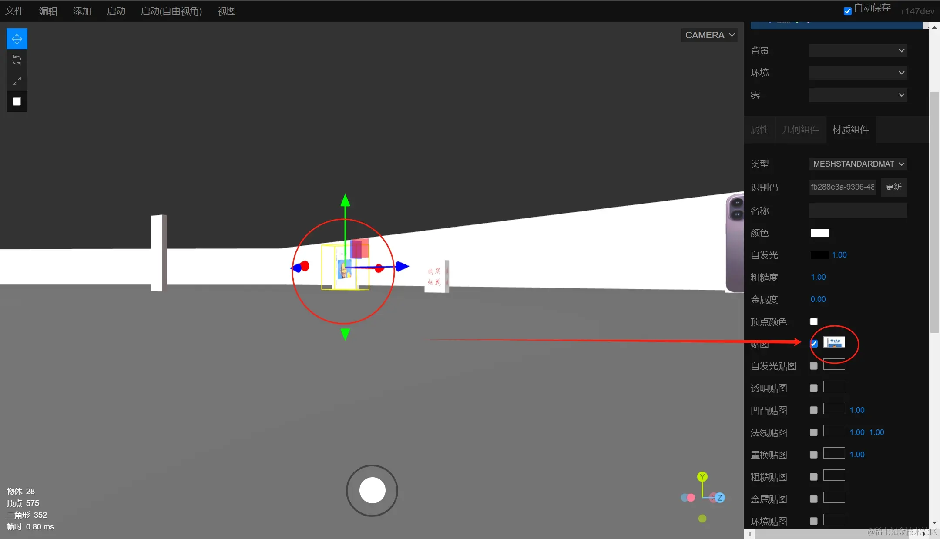
Task: Open the white 颜色 color swatch
Action: (x=819, y=233)
